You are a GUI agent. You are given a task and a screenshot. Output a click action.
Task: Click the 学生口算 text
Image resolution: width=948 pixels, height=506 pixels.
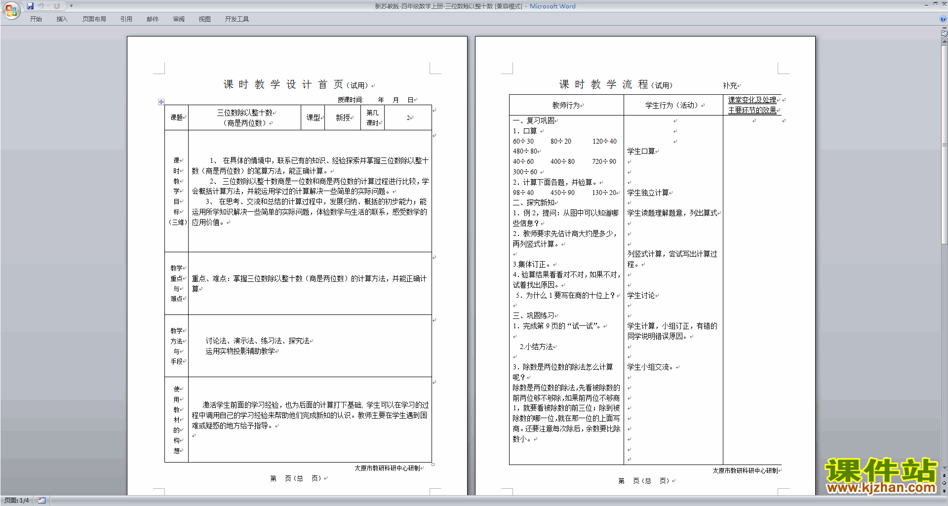tap(641, 151)
